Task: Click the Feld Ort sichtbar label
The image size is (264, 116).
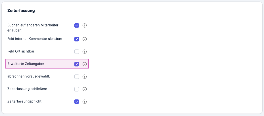Action: pos(21,51)
